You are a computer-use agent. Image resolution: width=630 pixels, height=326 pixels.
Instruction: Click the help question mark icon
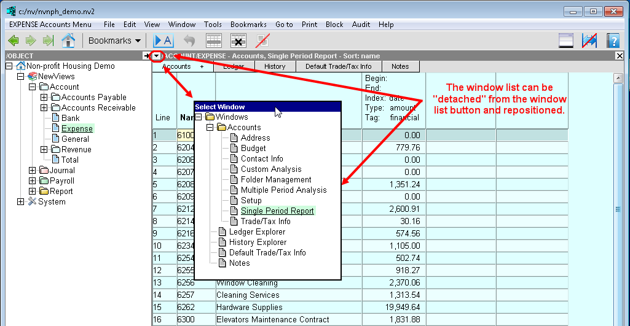612,41
